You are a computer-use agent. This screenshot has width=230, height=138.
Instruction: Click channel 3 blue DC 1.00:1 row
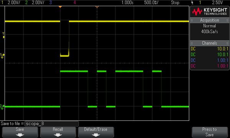210,60
